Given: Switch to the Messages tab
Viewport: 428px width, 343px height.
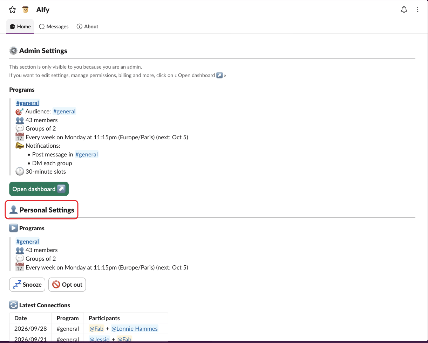Looking at the screenshot, I should [x=54, y=27].
